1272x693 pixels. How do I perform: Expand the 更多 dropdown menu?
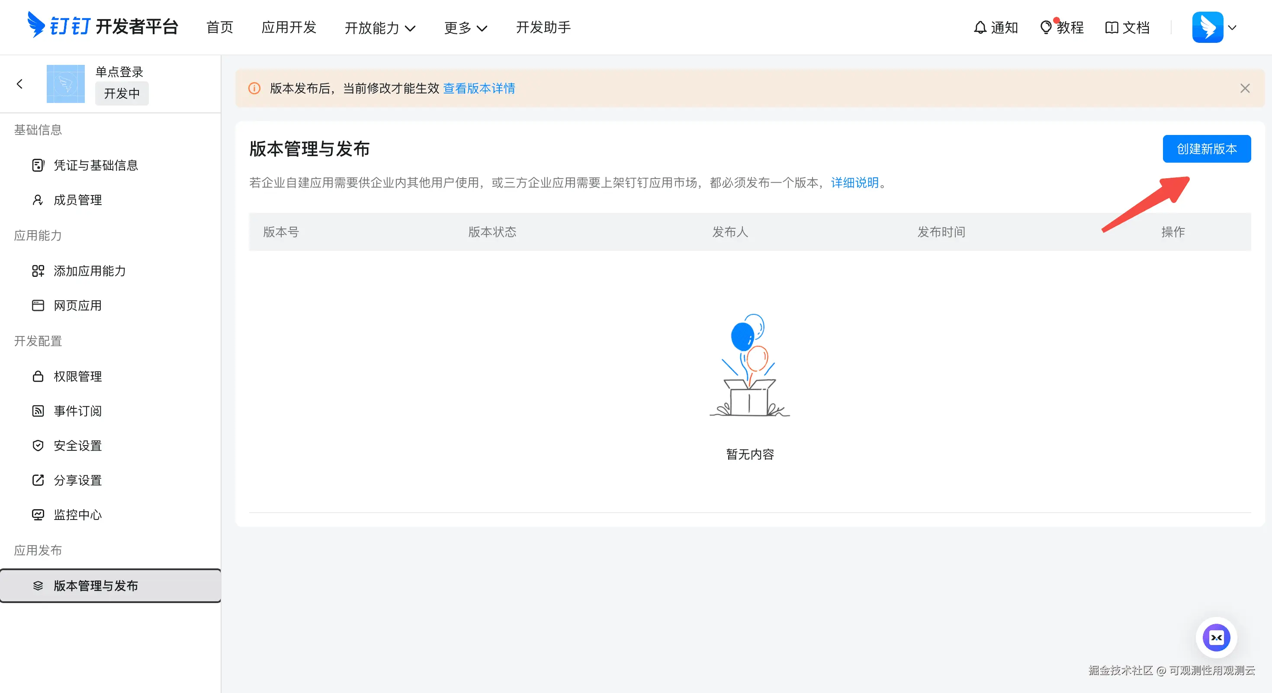coord(465,28)
